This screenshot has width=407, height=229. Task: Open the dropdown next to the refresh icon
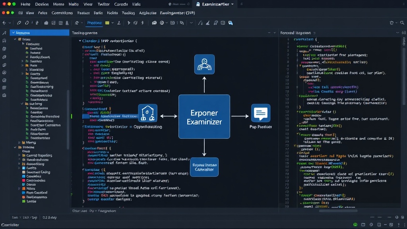tap(82, 23)
